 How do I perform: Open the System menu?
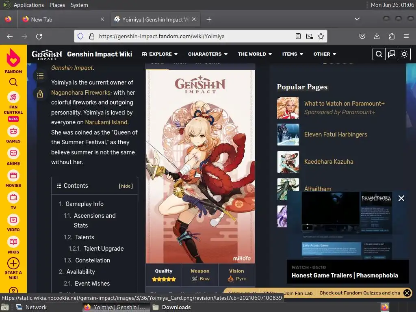pos(79,5)
